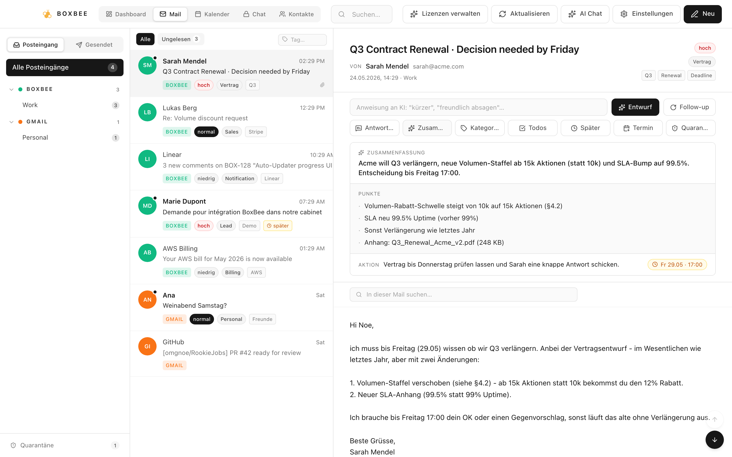The width and height of the screenshot is (732, 457).
Task: Click the Notification tag on Linear mail
Action: pyautogui.click(x=240, y=179)
